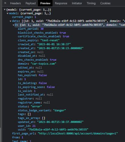Click the created_on: null row
Image resolution: width=125 pixels, height=142 pixels.
31,52
